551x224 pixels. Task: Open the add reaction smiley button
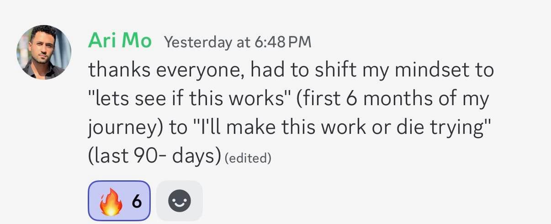coord(179,201)
